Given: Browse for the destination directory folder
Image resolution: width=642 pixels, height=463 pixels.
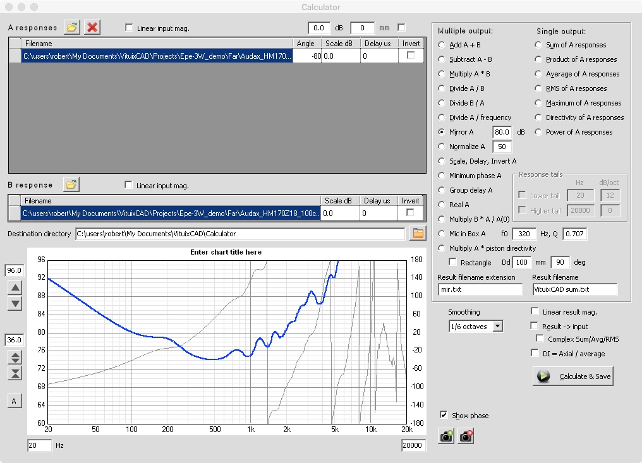Looking at the screenshot, I should pyautogui.click(x=417, y=234).
